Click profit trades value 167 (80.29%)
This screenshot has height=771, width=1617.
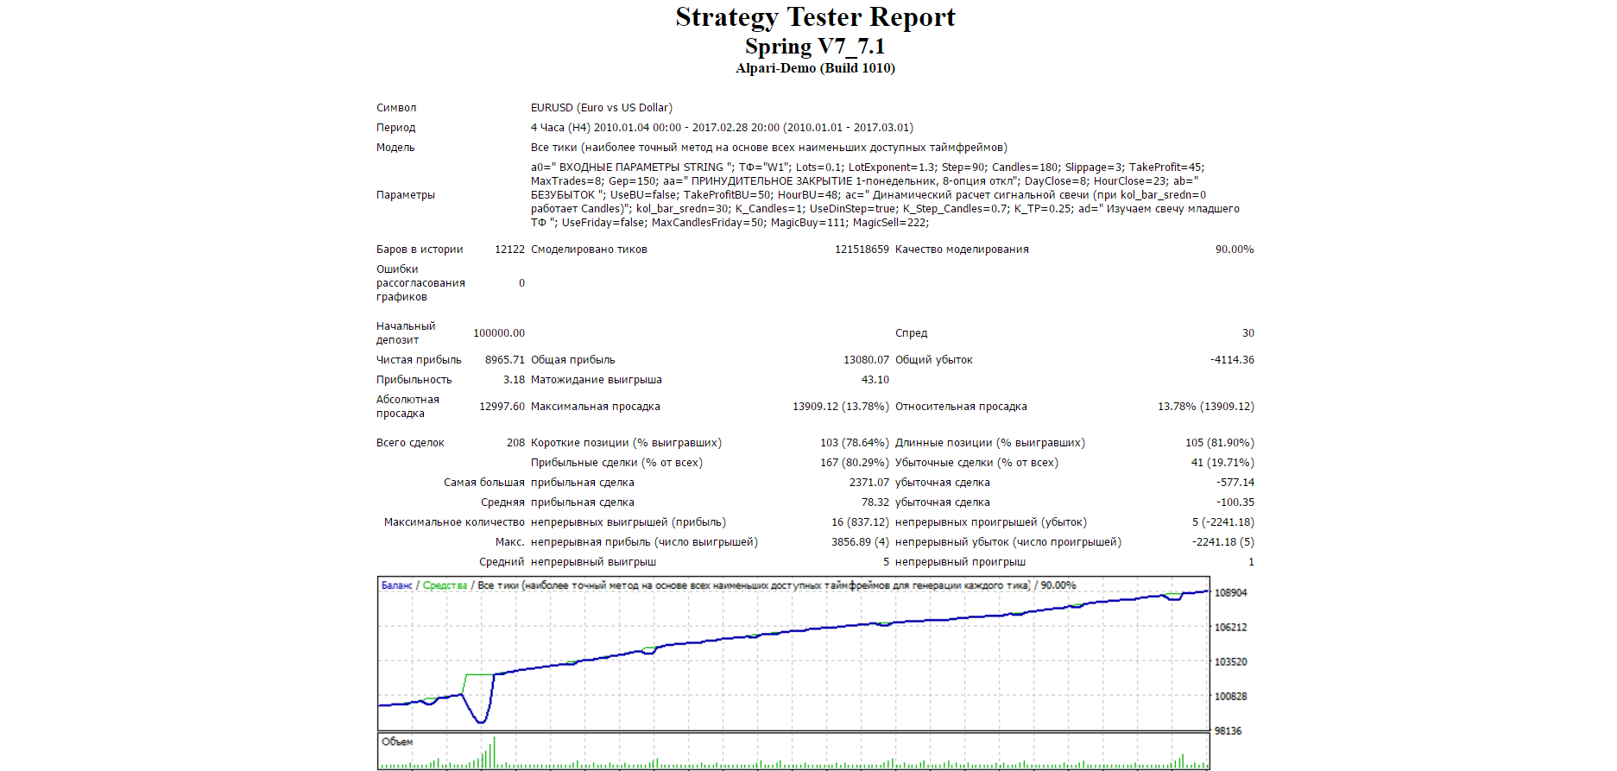[x=855, y=463]
